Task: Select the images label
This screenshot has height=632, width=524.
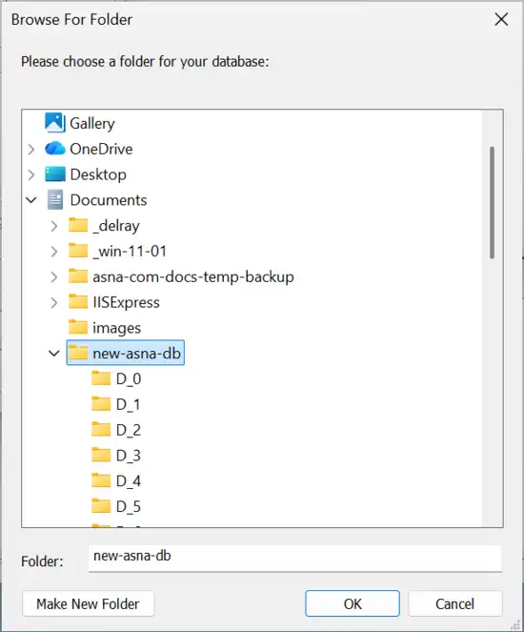Action: pyautogui.click(x=117, y=328)
